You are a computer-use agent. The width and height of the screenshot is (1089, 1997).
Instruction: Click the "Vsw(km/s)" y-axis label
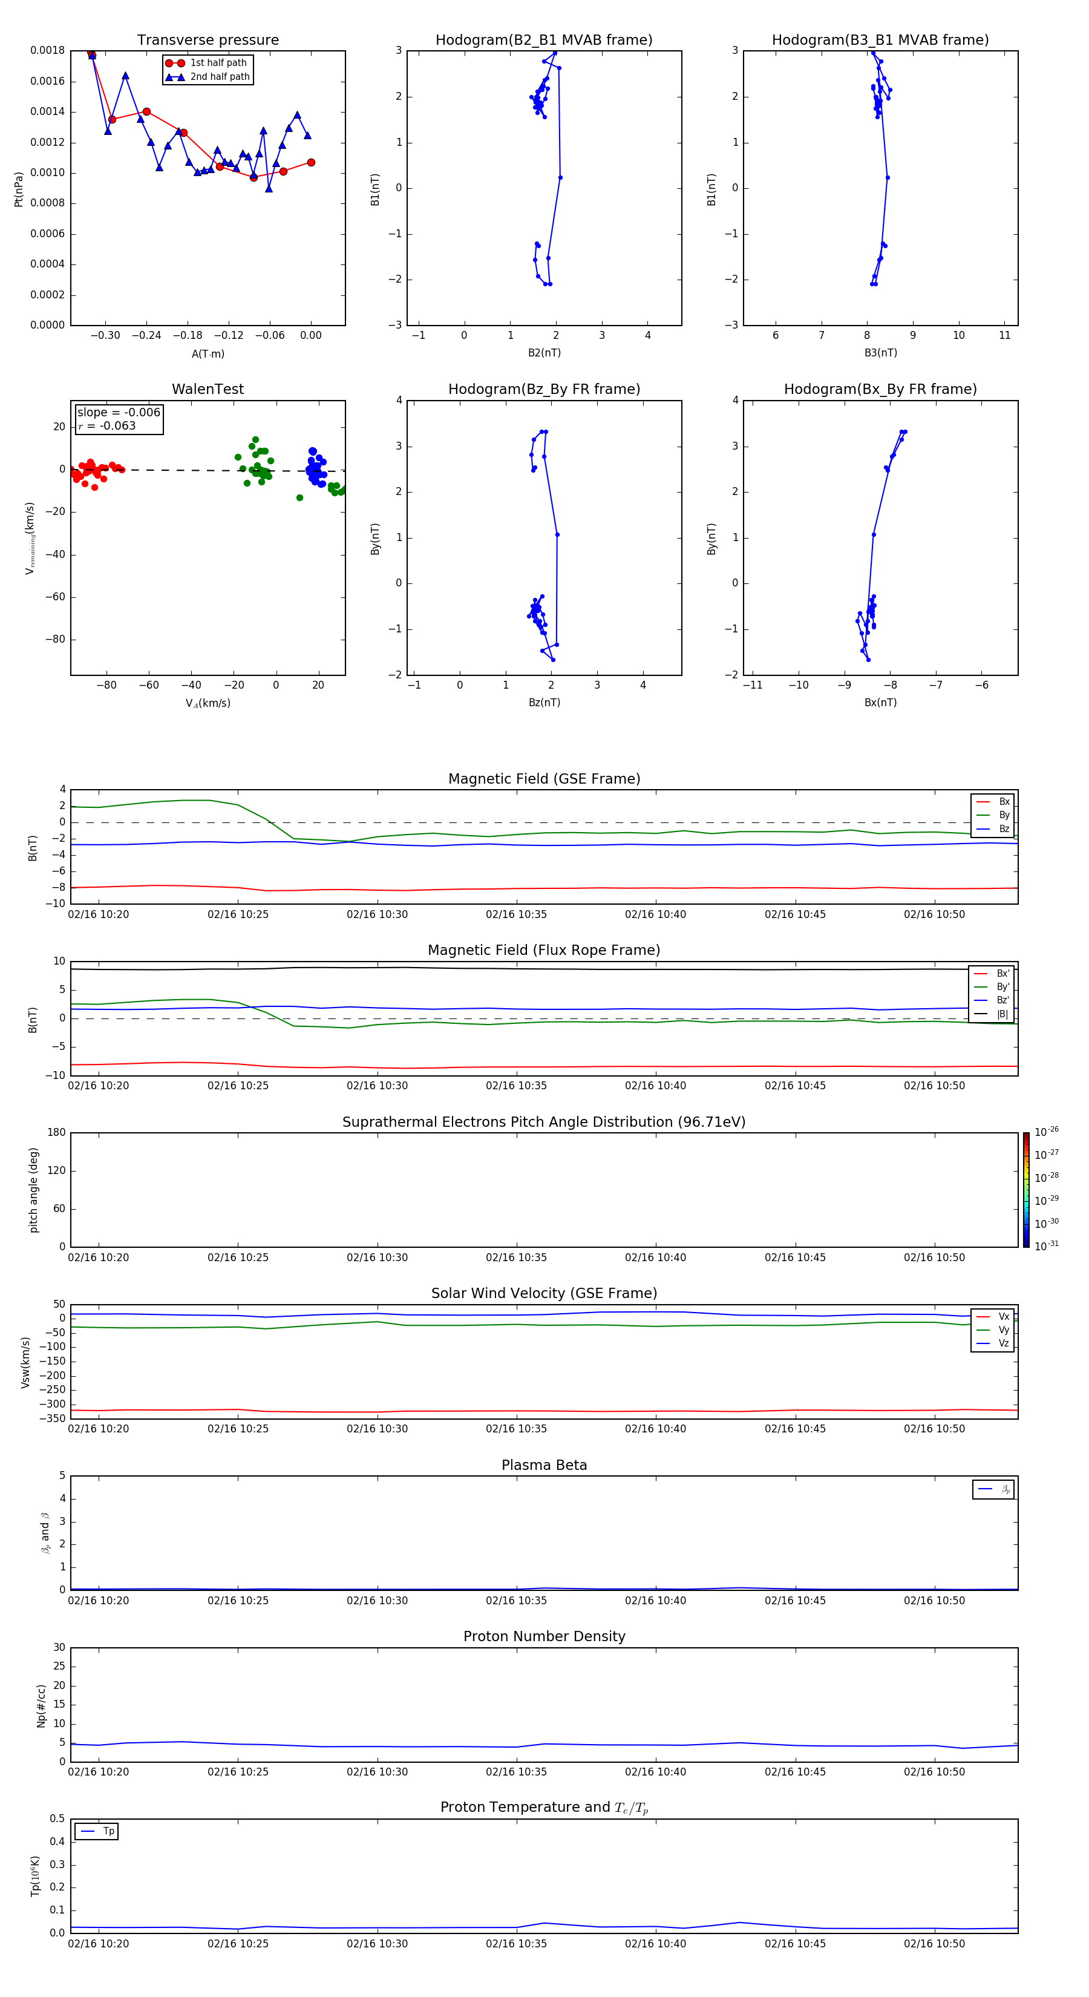(x=25, y=1362)
